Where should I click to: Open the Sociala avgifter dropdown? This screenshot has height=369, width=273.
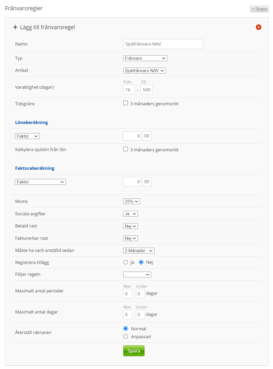click(130, 214)
